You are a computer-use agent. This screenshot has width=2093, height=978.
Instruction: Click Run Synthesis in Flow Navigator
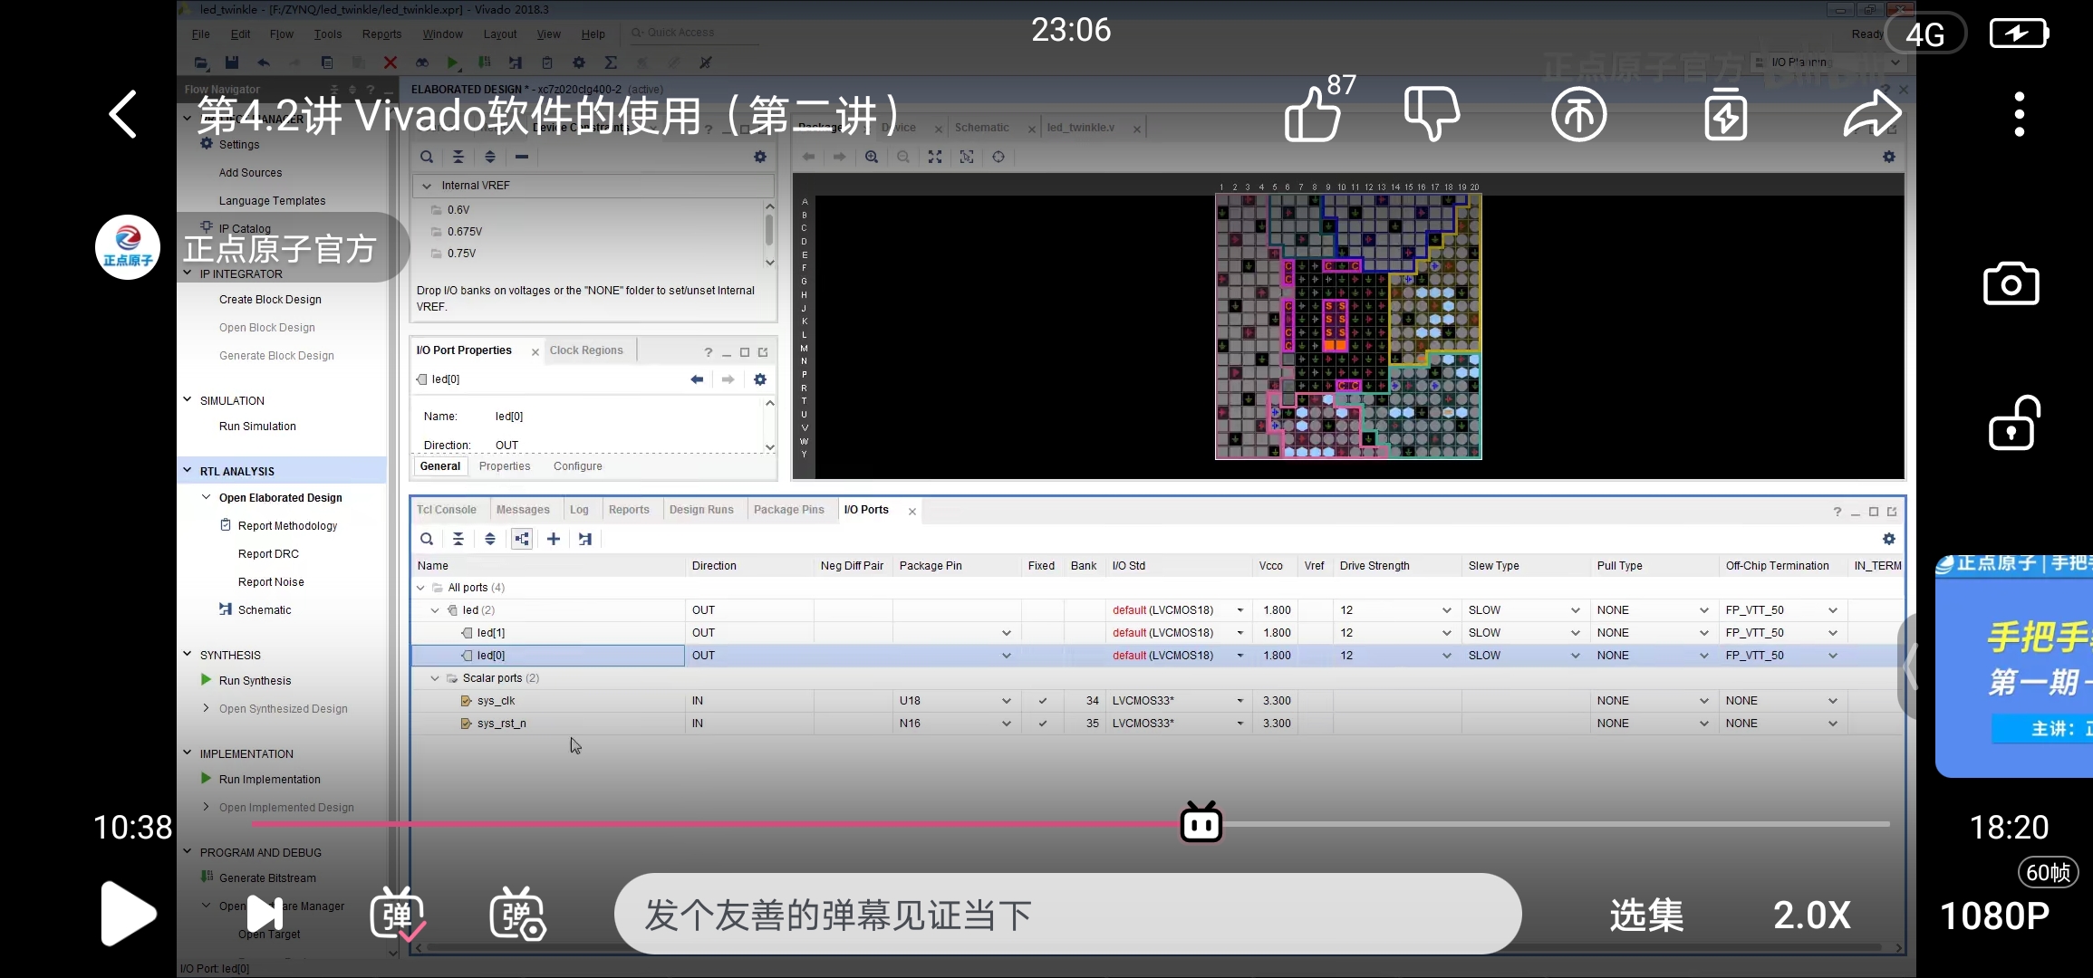(255, 681)
